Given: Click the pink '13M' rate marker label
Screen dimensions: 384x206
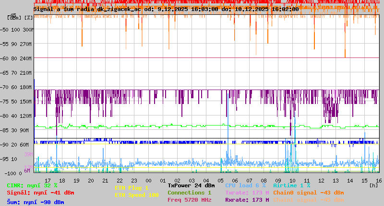Looking at the screenshot, I should coord(28,167).
